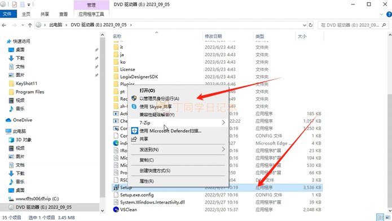The width and height of the screenshot is (392, 221).
Task: Switch to the 共享 ribbon tab
Action: pos(45,14)
